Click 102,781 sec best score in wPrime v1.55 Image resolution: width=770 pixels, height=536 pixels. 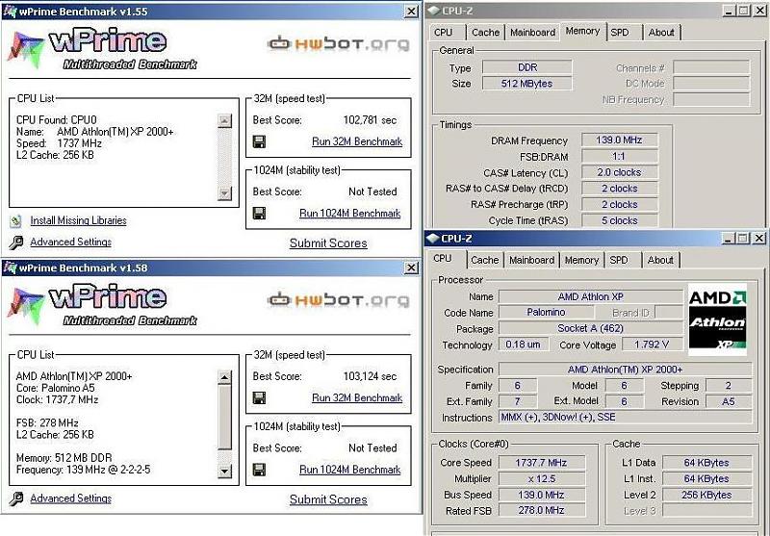(x=370, y=120)
